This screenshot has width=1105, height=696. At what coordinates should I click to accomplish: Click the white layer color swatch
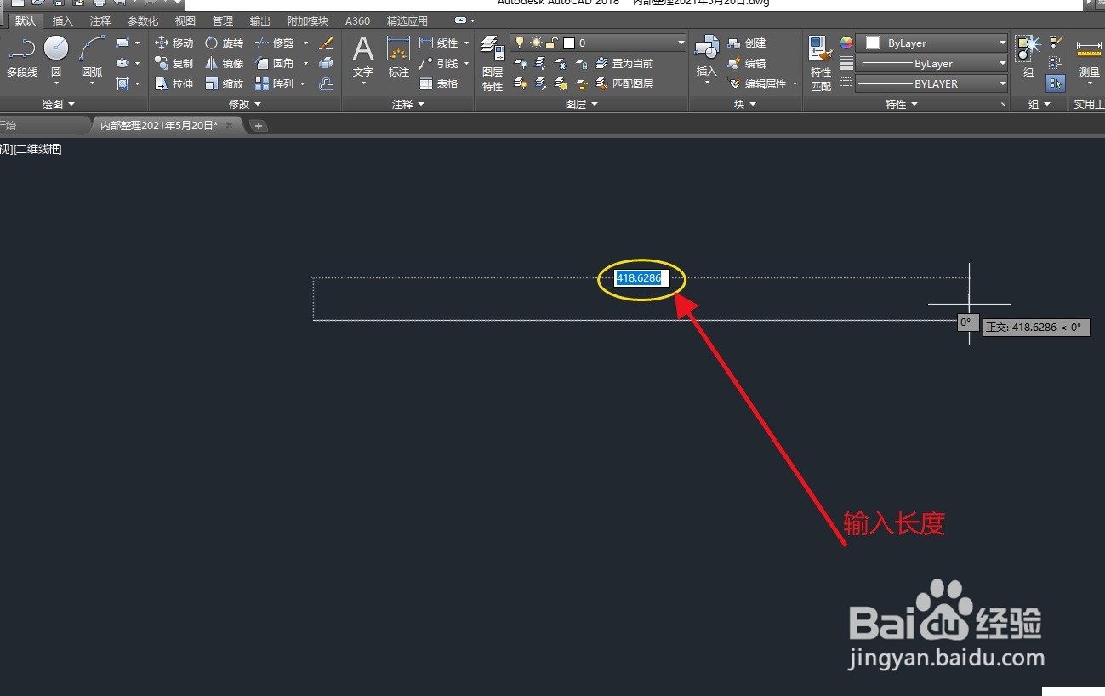pyautogui.click(x=568, y=43)
